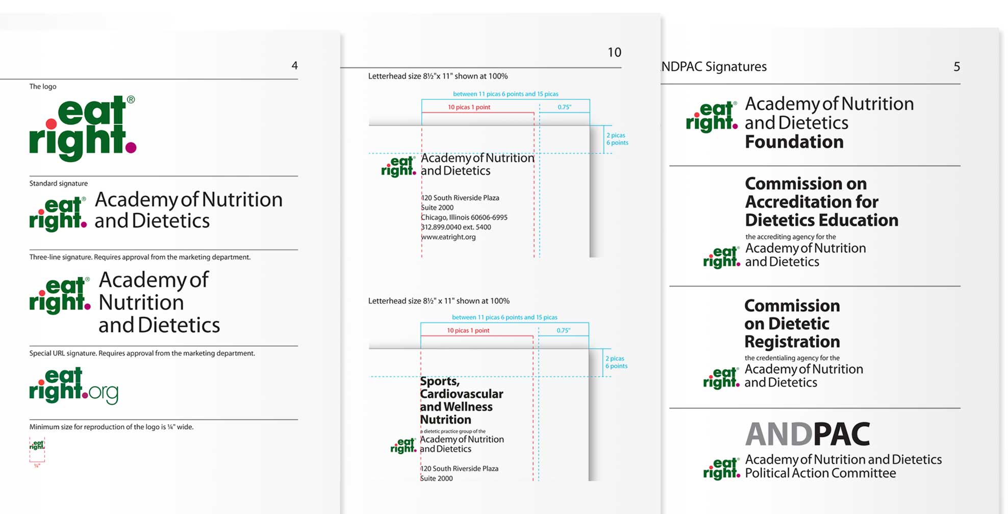Click the eat right logo under Accreditation commission

[721, 258]
